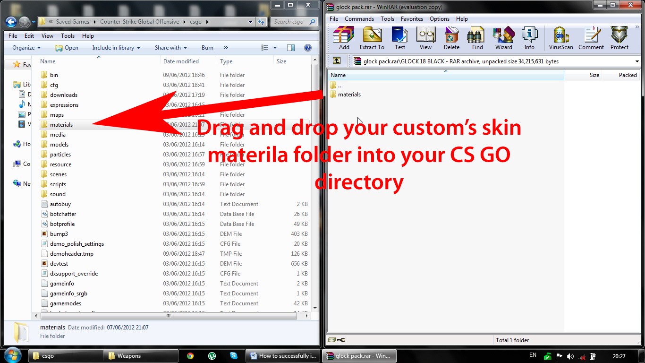Click the Protect archive icon
The image size is (645, 363).
(619, 38)
